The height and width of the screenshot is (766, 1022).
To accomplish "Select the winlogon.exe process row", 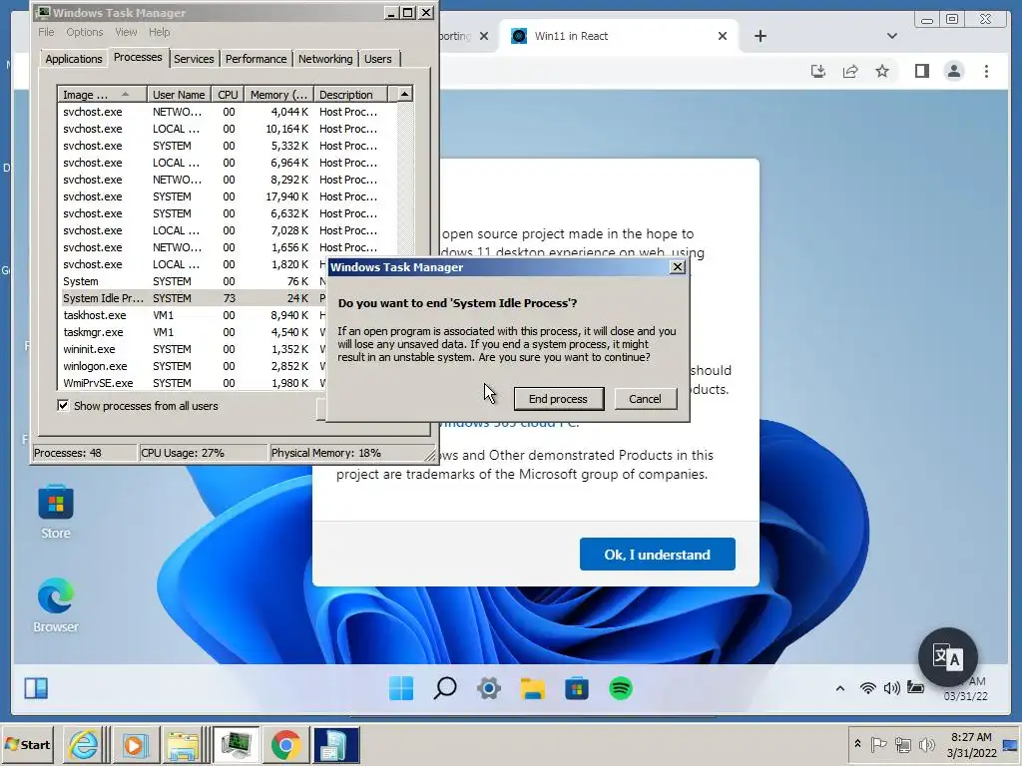I will click(x=192, y=366).
